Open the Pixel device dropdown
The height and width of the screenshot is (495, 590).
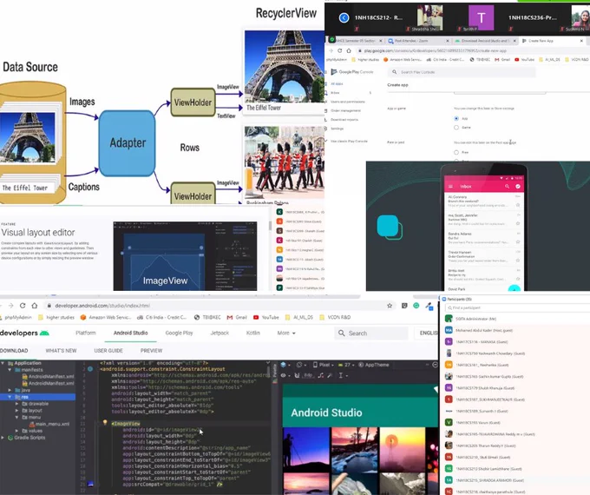[x=324, y=365]
